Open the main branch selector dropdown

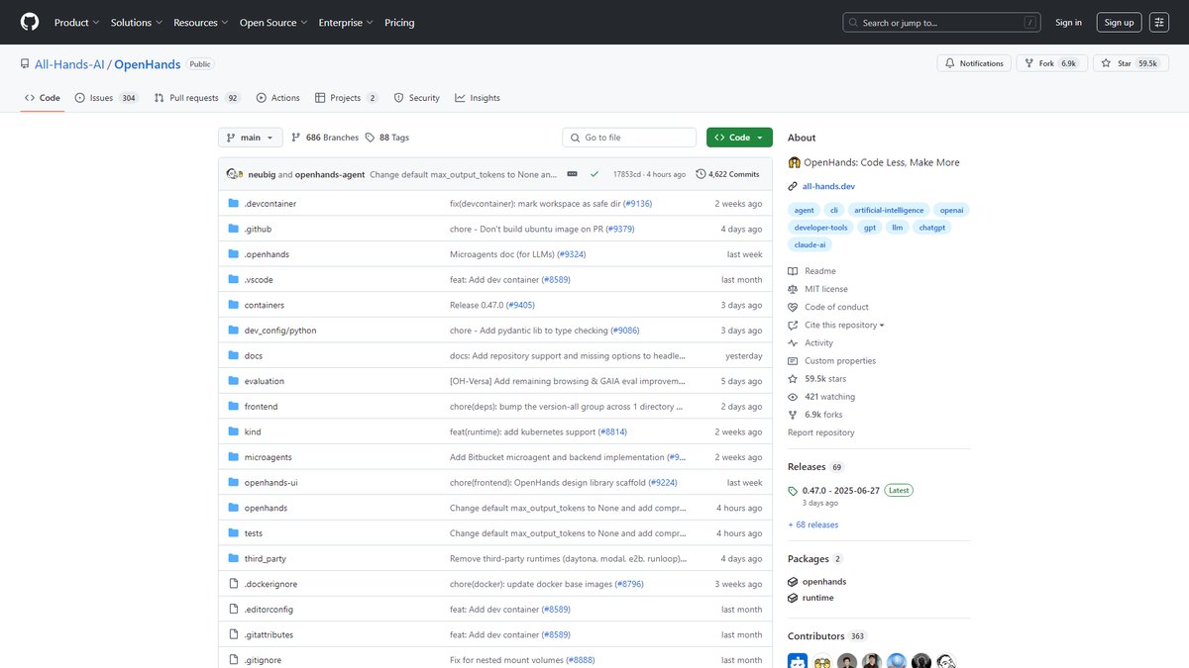[x=251, y=138]
